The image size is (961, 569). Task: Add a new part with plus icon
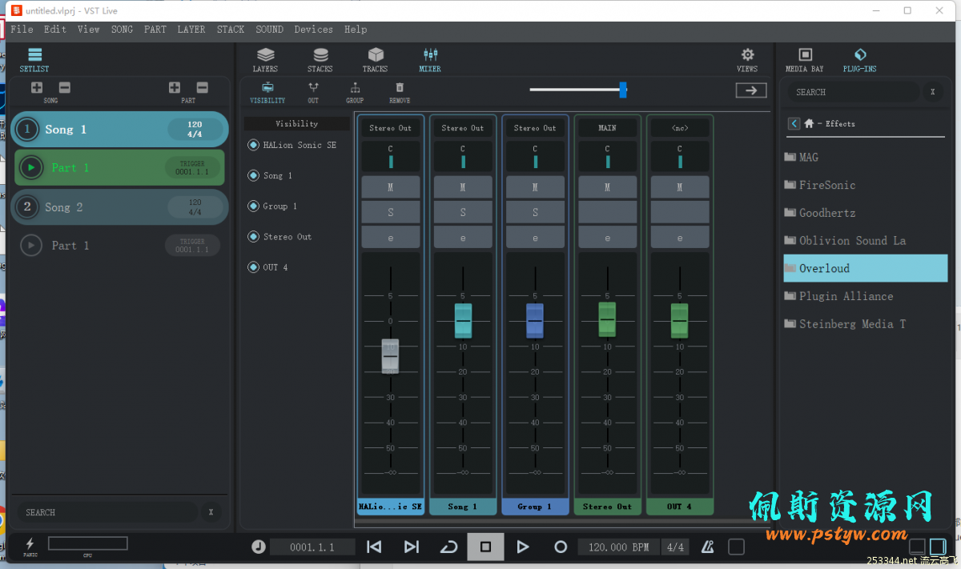coord(175,88)
